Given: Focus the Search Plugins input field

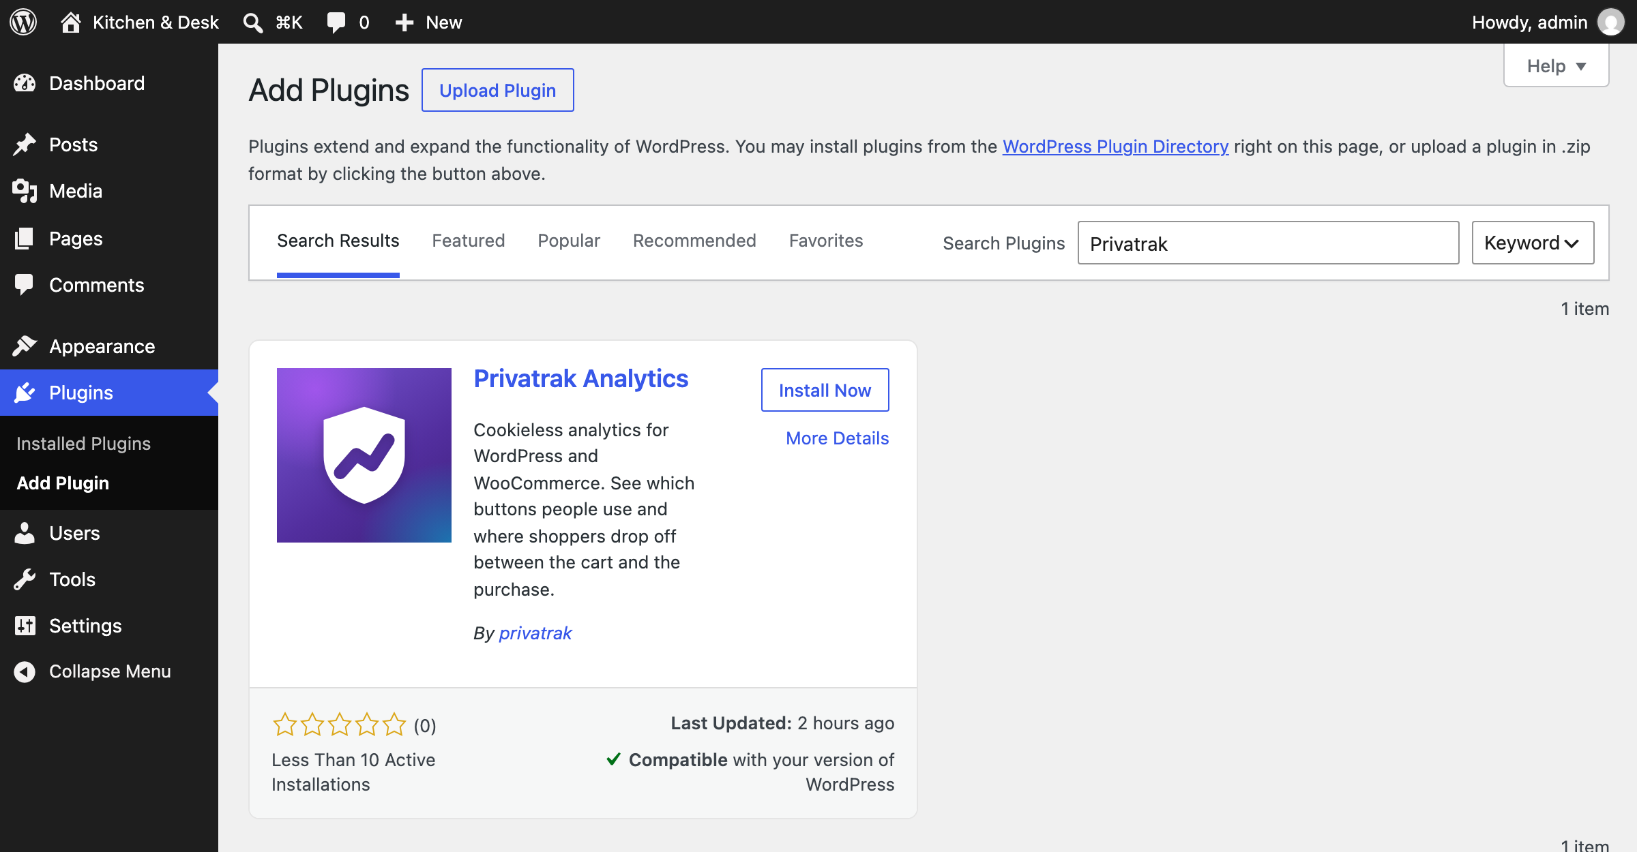Looking at the screenshot, I should point(1268,243).
